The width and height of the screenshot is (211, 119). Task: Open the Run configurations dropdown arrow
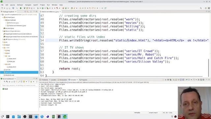(x=45, y=8)
